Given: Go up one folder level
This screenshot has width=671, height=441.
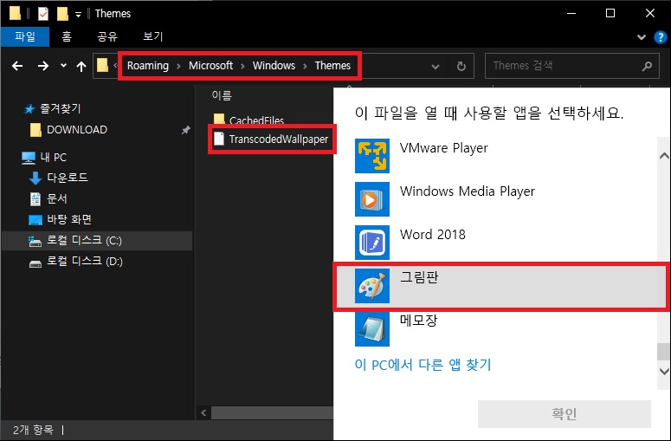Looking at the screenshot, I should tap(81, 66).
